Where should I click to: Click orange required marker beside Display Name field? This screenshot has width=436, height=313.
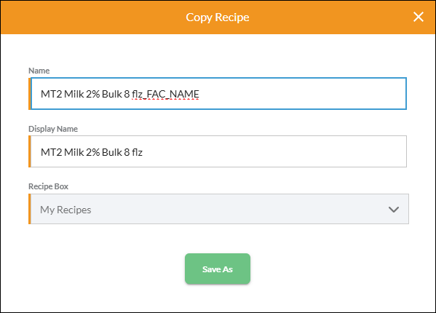(x=29, y=151)
